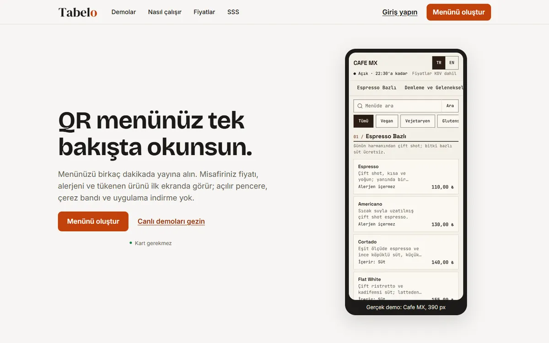The image size is (549, 343).
Task: Click the Tabelo logo
Action: tap(77, 12)
